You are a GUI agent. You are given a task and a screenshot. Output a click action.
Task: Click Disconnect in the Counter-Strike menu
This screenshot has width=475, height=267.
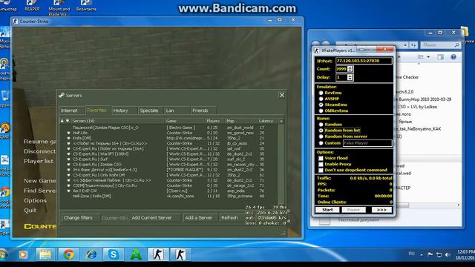tap(39, 151)
